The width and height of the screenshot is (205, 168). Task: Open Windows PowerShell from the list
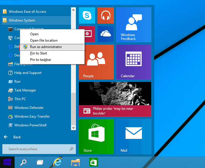pyautogui.click(x=30, y=125)
